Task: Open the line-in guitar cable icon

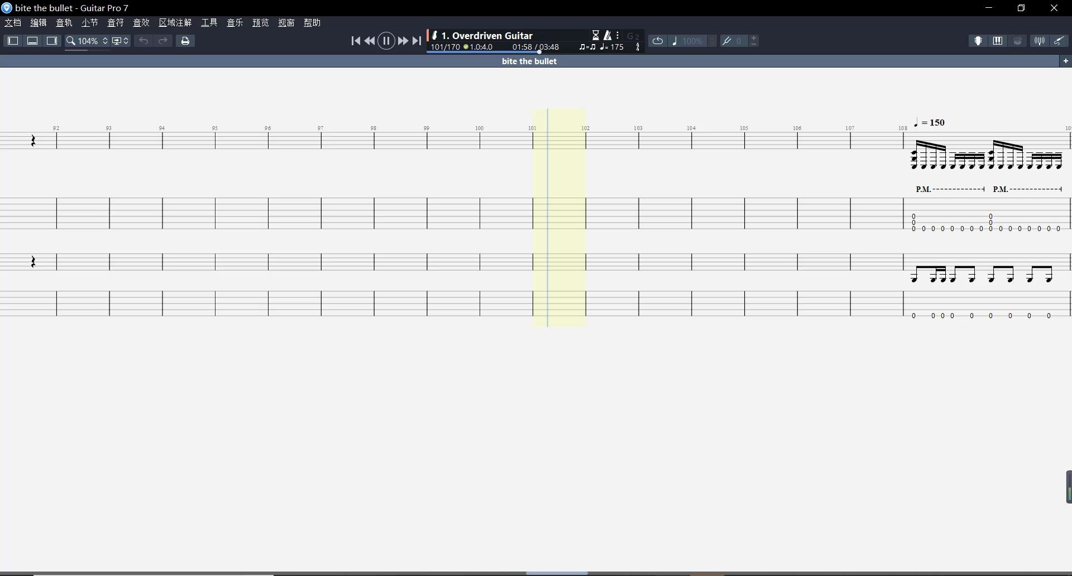Action: [x=1059, y=41]
